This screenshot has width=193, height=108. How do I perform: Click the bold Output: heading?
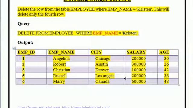[x=25, y=43]
